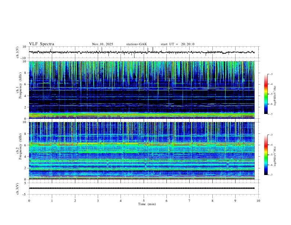
Task: Click the ch.2 Frequency (kHz) axis label
Action: tap(19, 146)
